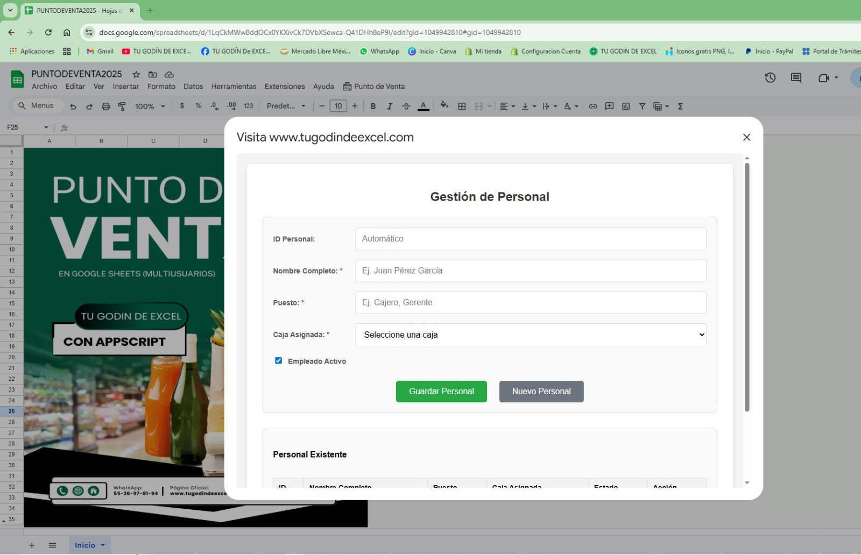Open the Extensiones menu

click(x=285, y=87)
